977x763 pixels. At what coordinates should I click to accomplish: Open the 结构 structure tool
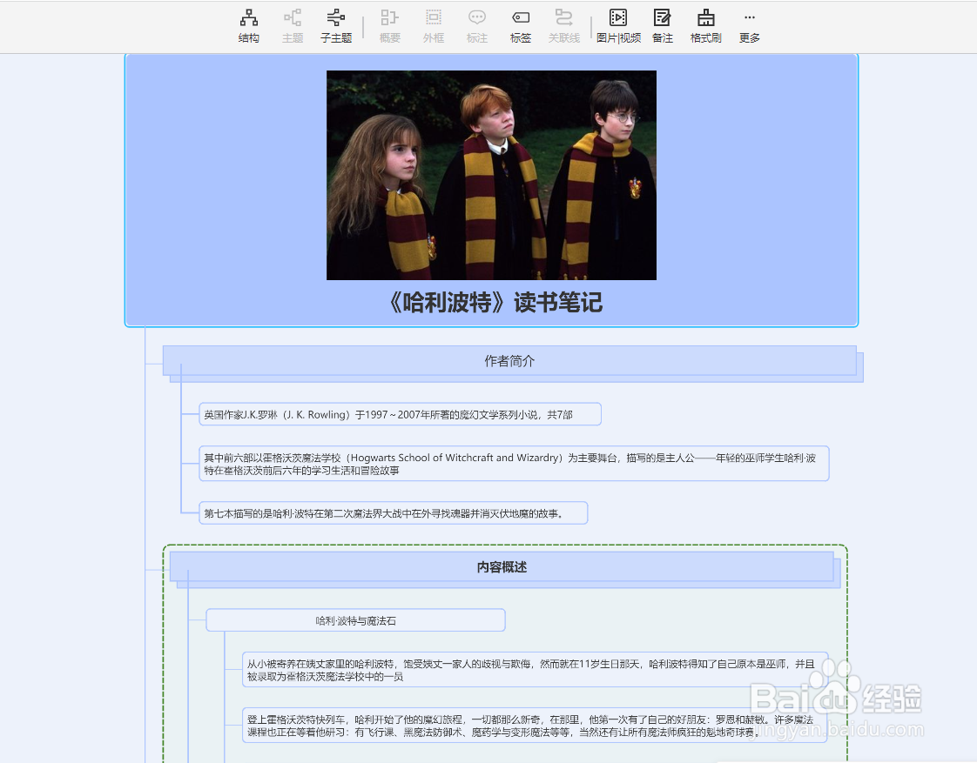249,26
